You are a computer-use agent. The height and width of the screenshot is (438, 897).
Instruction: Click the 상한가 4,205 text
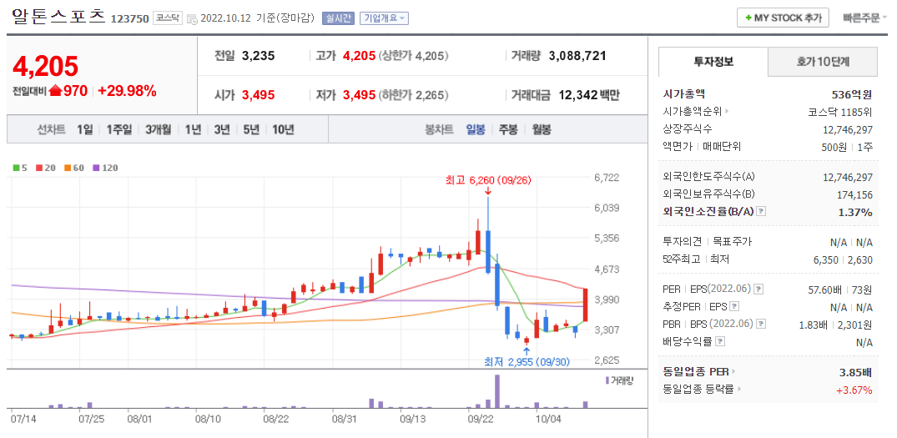(x=414, y=56)
